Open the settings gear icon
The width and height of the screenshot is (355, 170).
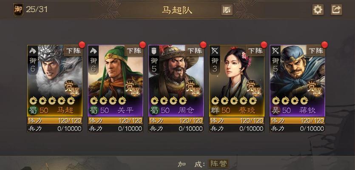(x=318, y=10)
